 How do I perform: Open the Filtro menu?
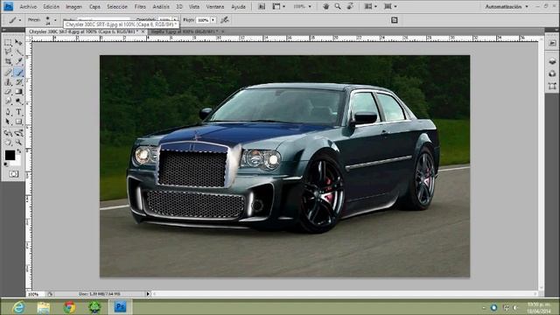140,6
